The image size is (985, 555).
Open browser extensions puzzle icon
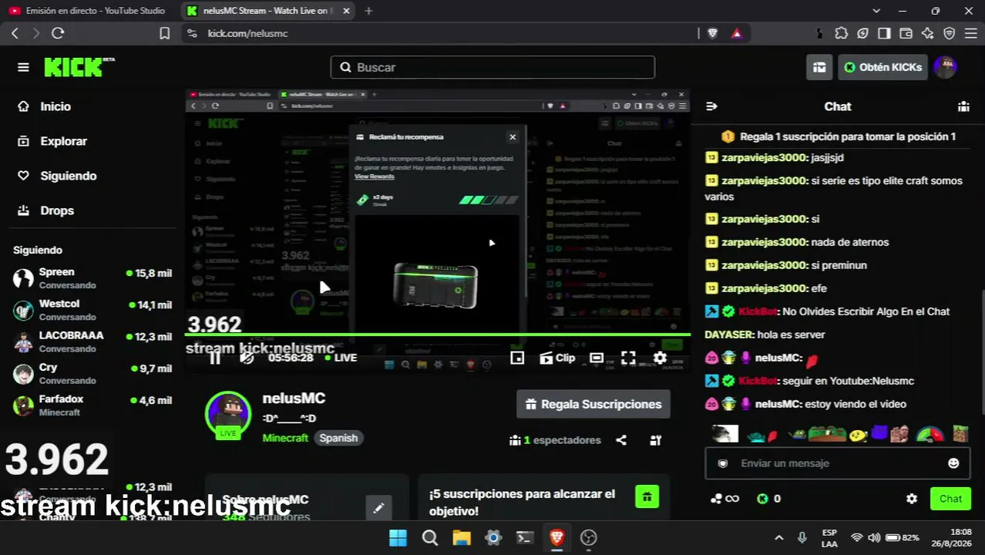tap(842, 33)
